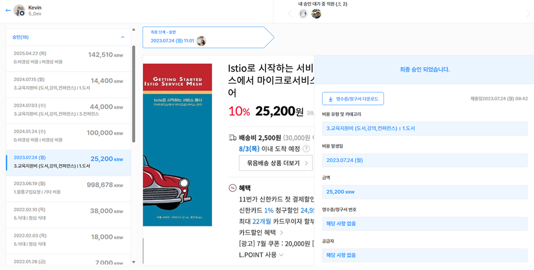The image size is (534, 270).
Task: Select the 2024.07.15 expense of 14,400 KRW
Action: pos(68,84)
